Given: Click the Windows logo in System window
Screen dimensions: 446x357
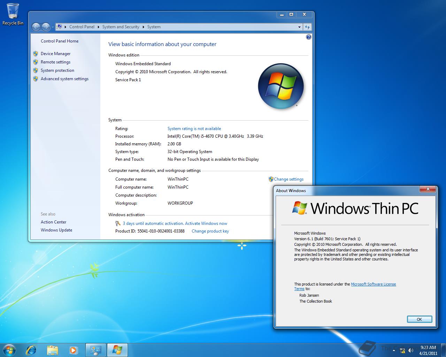Looking at the screenshot, I should pyautogui.click(x=281, y=86).
